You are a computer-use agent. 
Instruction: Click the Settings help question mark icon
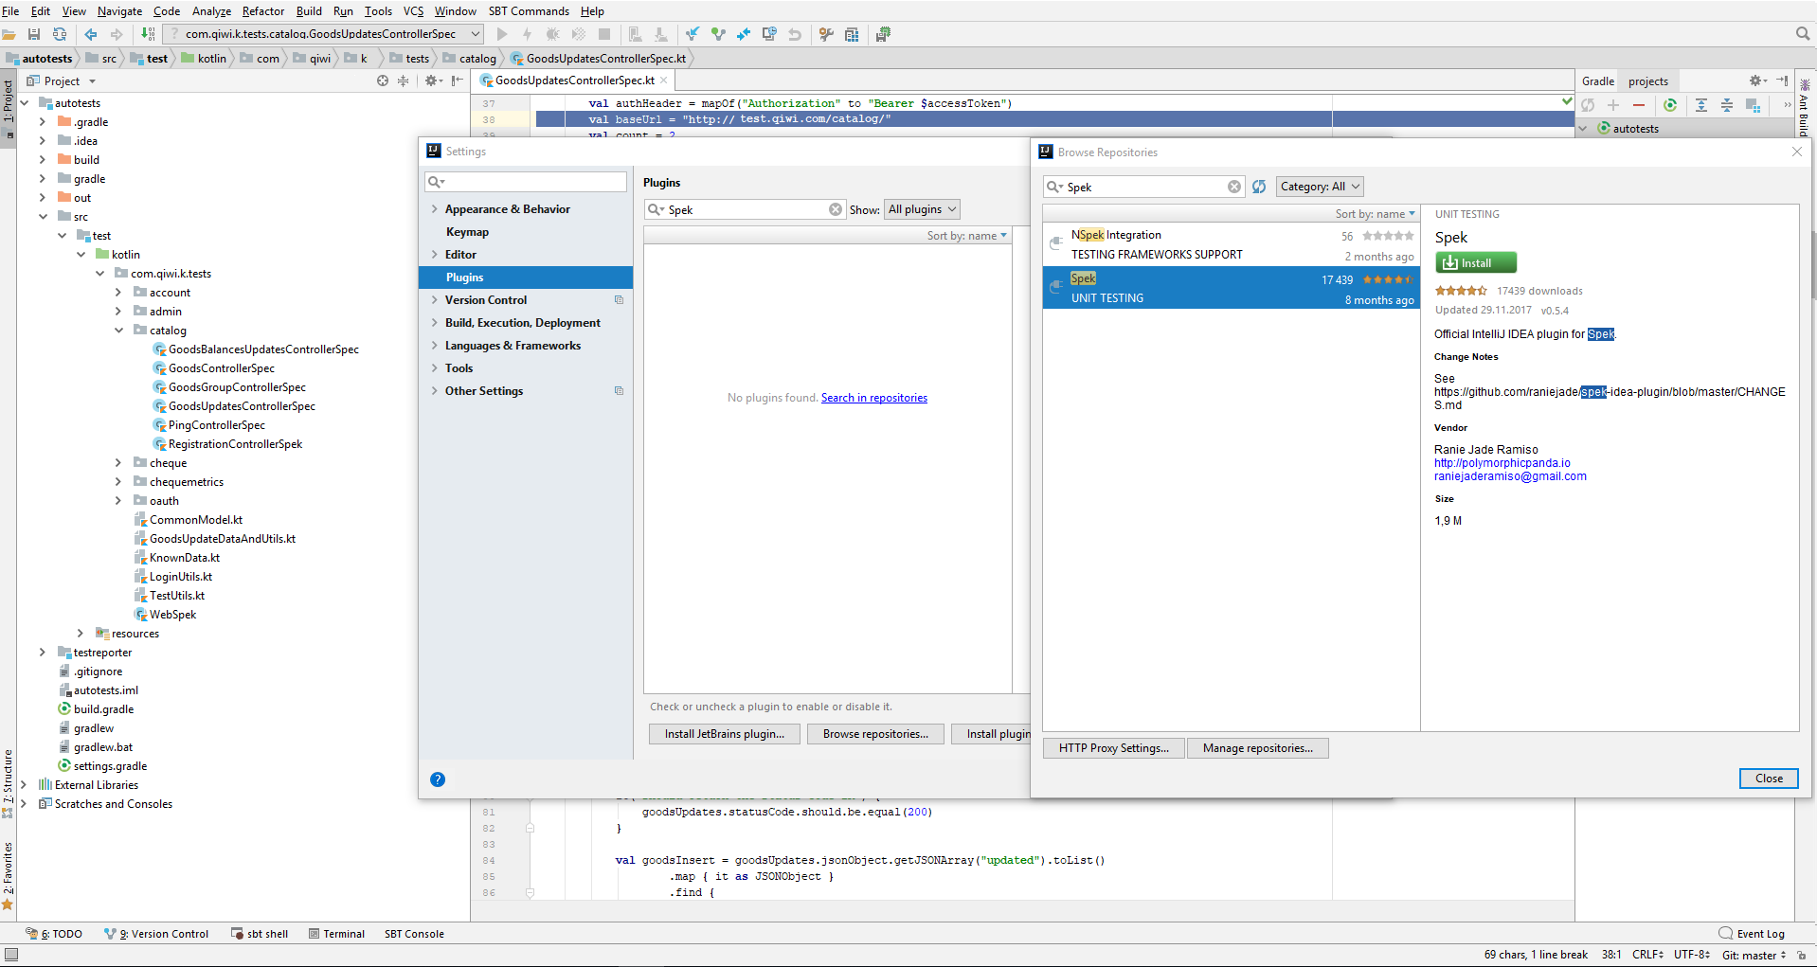(x=437, y=779)
